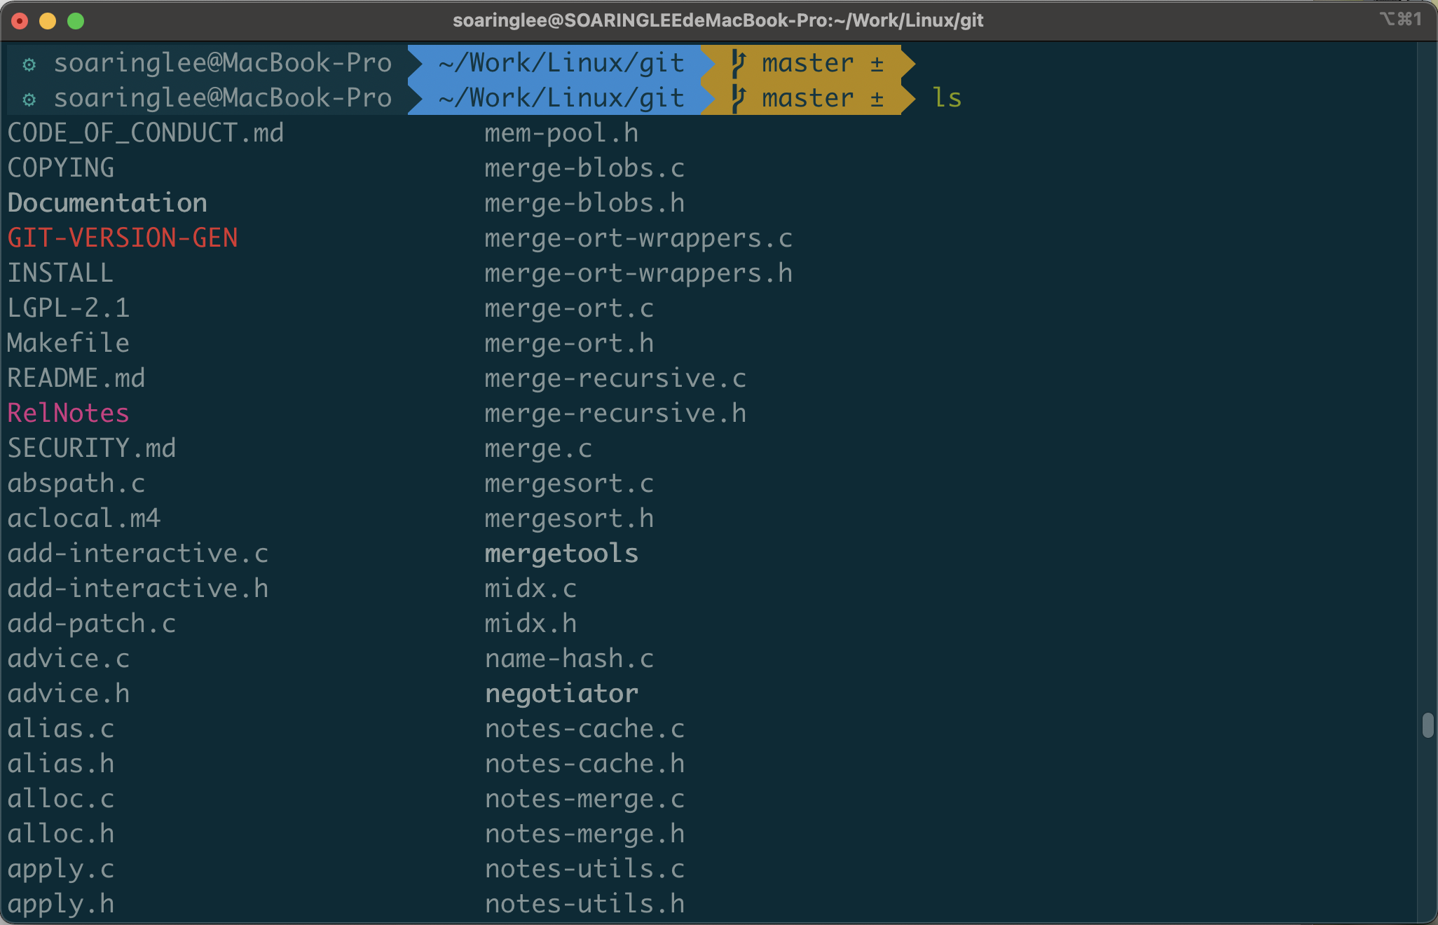Click the merge-ort-wrappers.h file name
Image resolution: width=1438 pixels, height=925 pixels.
pyautogui.click(x=639, y=273)
